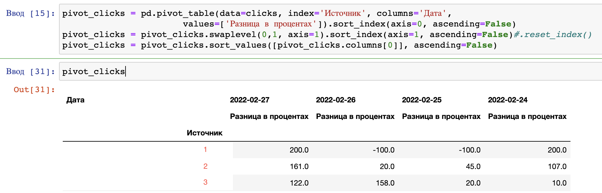Click row index 3 in the table
The height and width of the screenshot is (193, 602).
(205, 182)
